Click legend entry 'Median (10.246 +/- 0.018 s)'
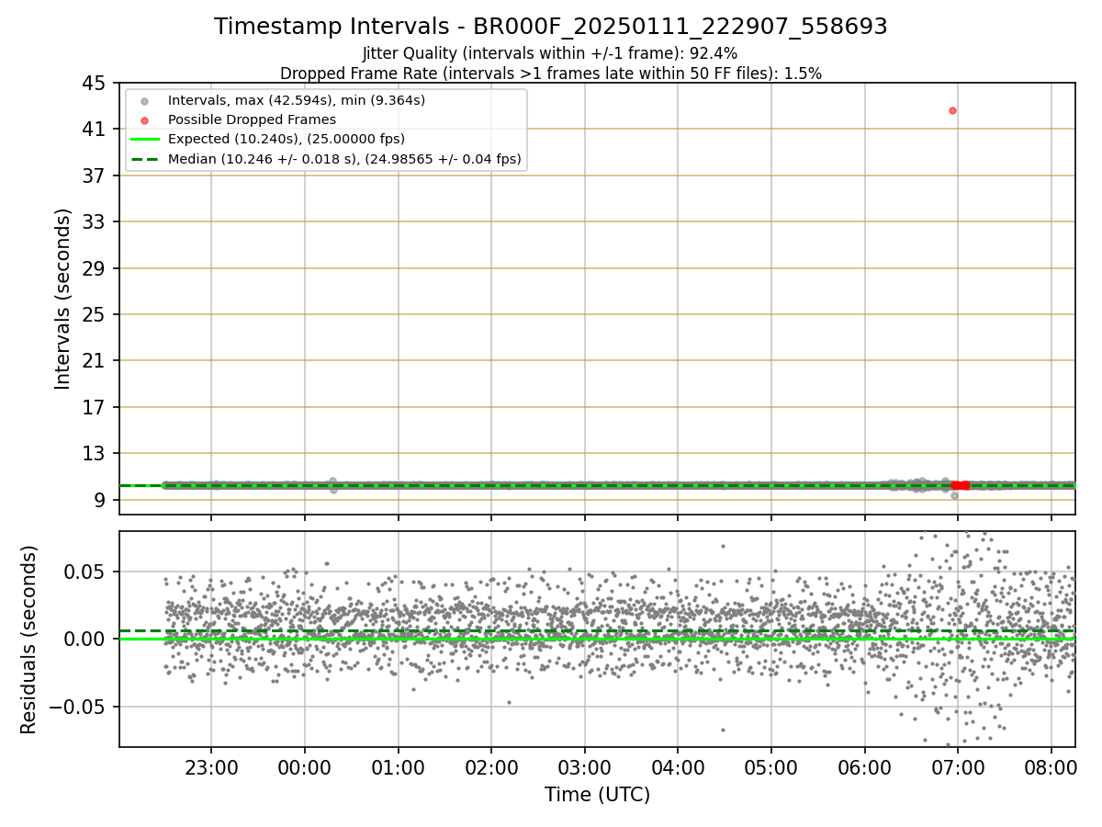The width and height of the screenshot is (1102, 827). click(344, 159)
